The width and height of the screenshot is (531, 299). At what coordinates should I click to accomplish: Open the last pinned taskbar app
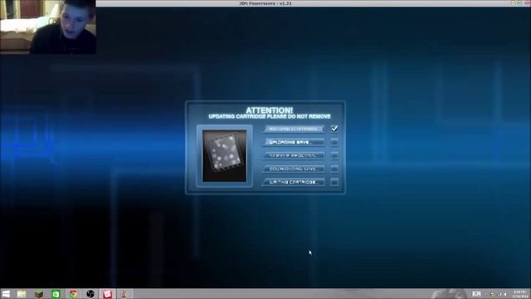point(124,294)
